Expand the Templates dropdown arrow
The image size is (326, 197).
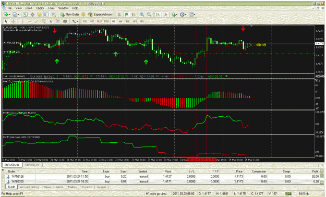point(194,15)
